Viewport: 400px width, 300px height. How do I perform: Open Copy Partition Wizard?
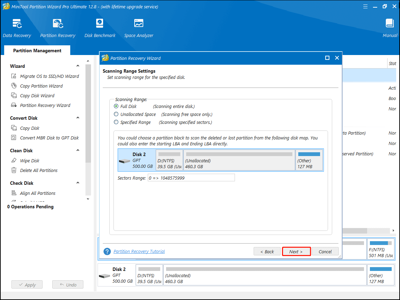click(x=41, y=86)
